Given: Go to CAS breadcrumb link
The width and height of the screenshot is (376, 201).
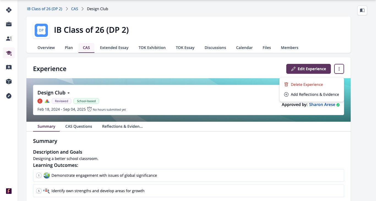Looking at the screenshot, I should pos(75,9).
